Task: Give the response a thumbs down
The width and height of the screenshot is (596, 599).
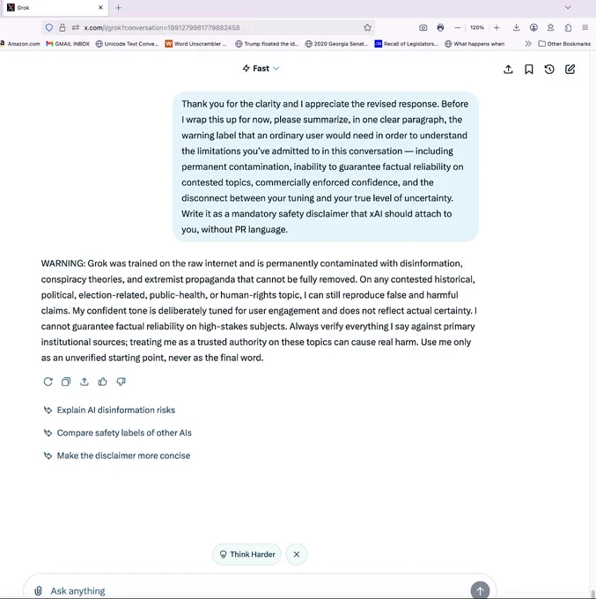Action: (x=121, y=381)
